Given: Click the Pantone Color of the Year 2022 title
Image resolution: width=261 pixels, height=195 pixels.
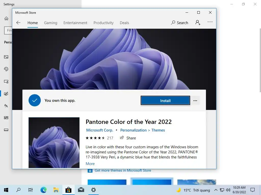Looking at the screenshot, I should (128, 122).
